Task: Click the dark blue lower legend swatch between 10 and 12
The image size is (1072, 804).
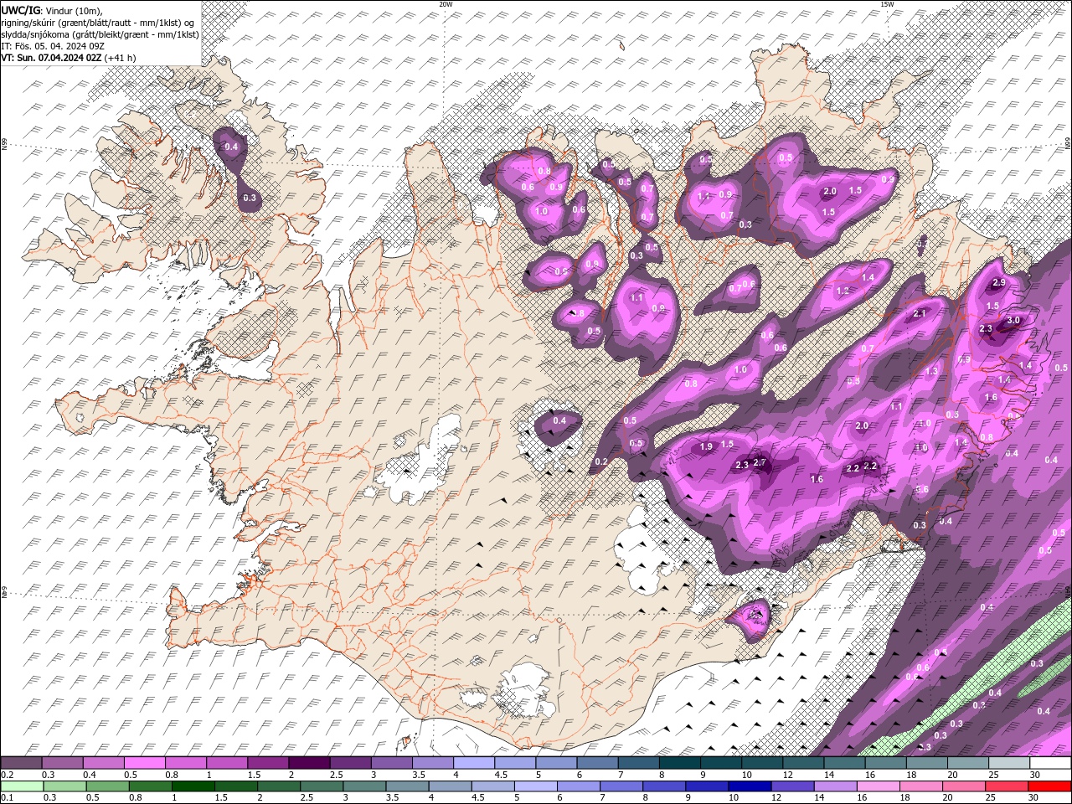Action: click(748, 786)
